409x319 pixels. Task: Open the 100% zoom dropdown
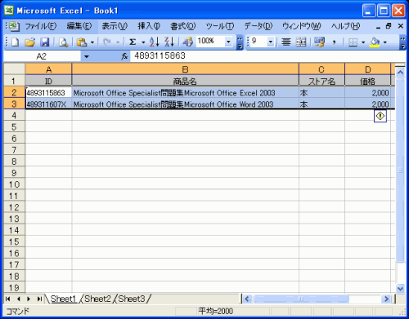point(228,42)
